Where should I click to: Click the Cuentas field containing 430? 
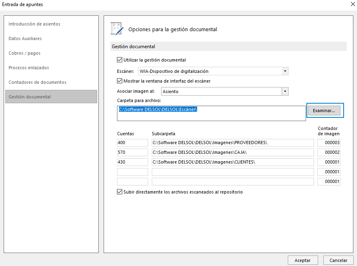(x=132, y=162)
